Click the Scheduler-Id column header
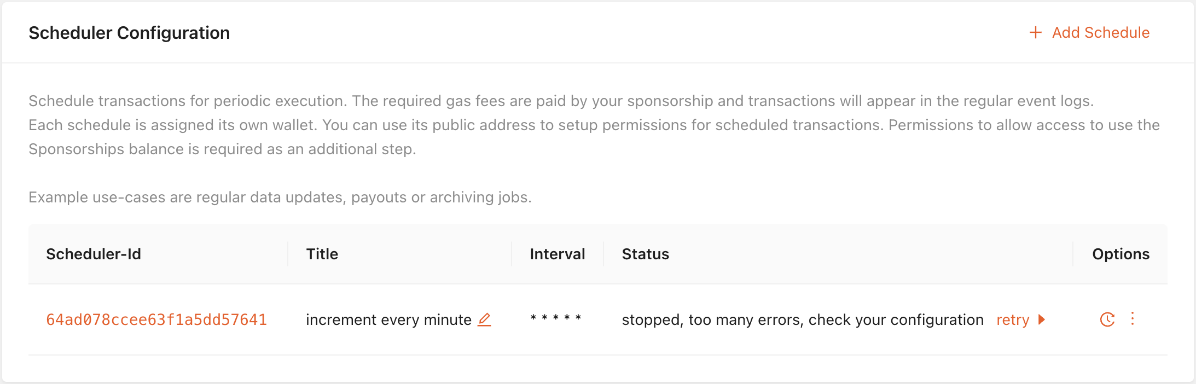This screenshot has width=1196, height=384. pyautogui.click(x=94, y=254)
